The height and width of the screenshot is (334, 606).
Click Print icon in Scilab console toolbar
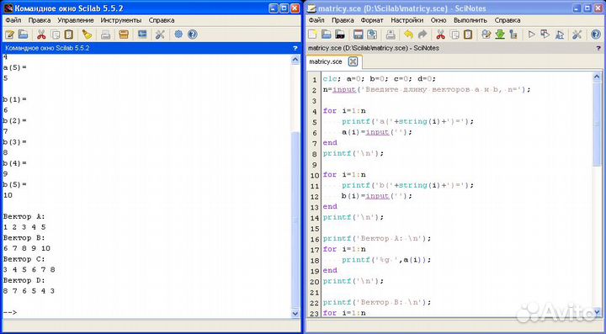tap(105, 34)
